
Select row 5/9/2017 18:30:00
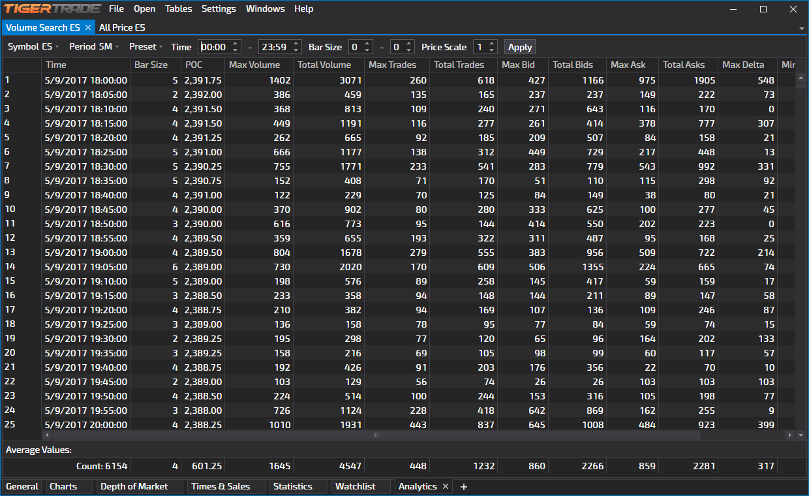click(x=399, y=166)
